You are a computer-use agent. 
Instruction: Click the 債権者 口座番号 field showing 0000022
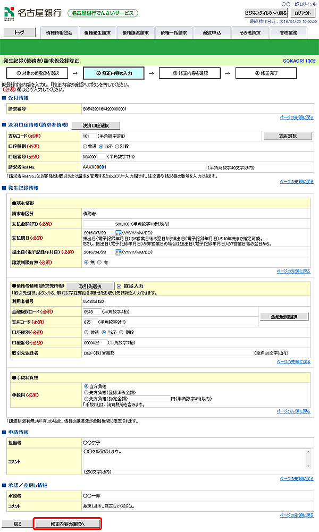(95, 343)
